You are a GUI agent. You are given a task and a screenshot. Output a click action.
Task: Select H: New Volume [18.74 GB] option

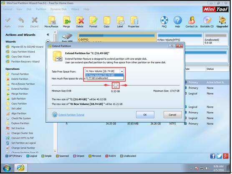coord(104,75)
